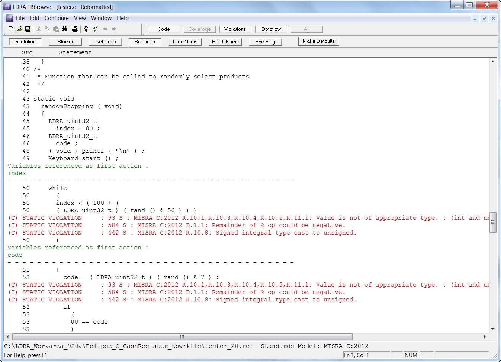Click the horizontal scrollbar right arrow
Viewport: 501px width, 362px height.
point(485,337)
